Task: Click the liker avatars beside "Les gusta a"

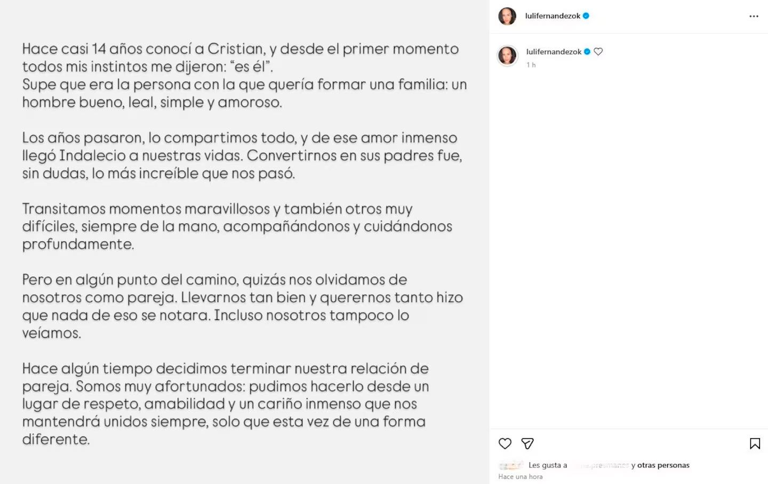Action: pyautogui.click(x=510, y=465)
